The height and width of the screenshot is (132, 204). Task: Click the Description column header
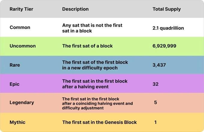pyautogui.click(x=75, y=9)
